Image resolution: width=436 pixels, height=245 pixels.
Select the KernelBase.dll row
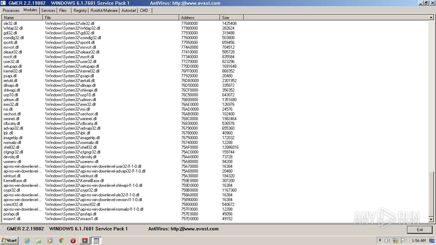pos(215,181)
